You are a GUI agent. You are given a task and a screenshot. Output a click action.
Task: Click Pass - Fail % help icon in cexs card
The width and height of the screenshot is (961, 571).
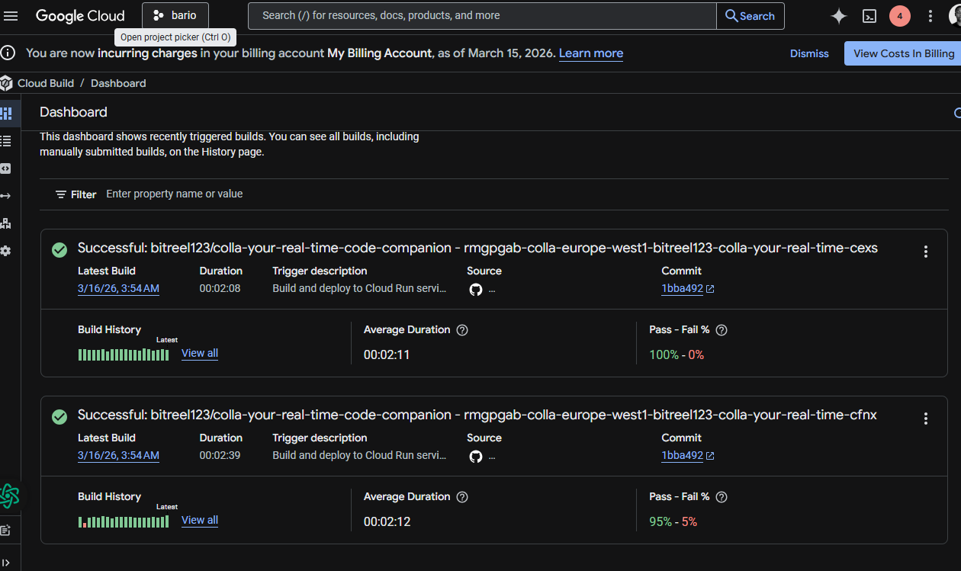pyautogui.click(x=722, y=330)
